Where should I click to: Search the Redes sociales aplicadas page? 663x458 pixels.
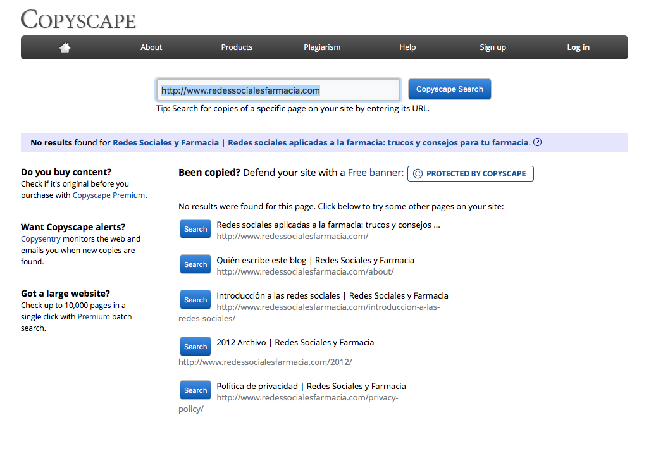pyautogui.click(x=195, y=229)
